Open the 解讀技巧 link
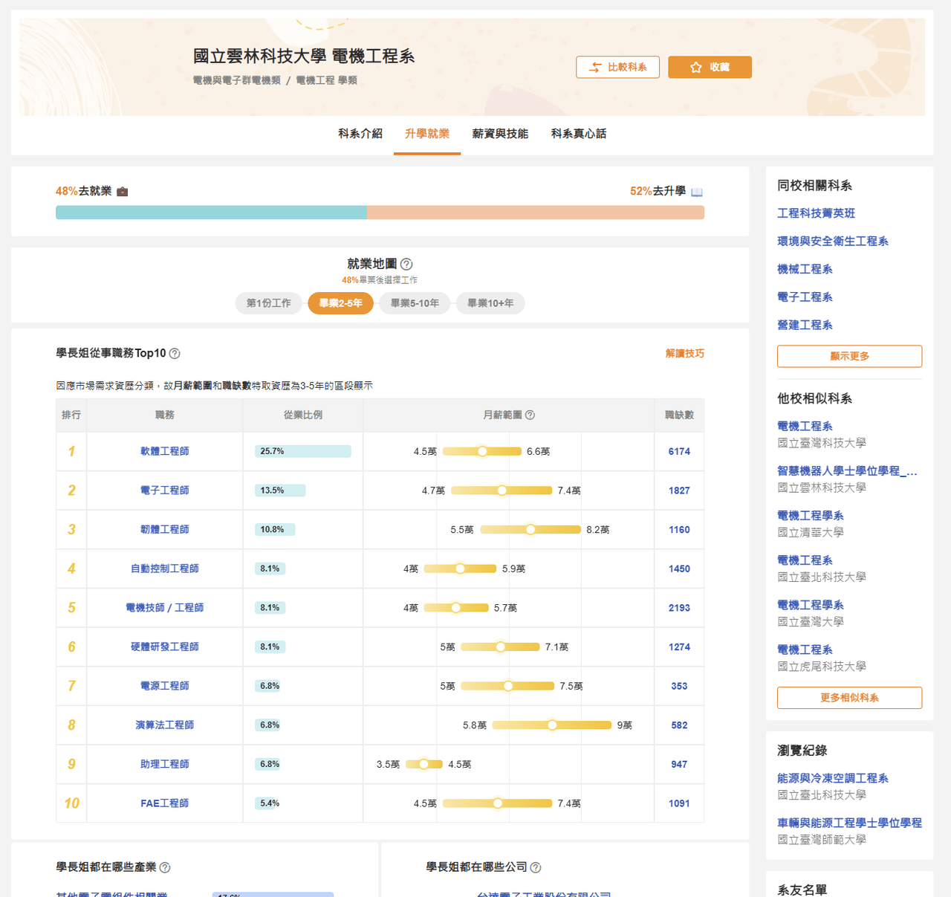This screenshot has height=897, width=951. (685, 354)
